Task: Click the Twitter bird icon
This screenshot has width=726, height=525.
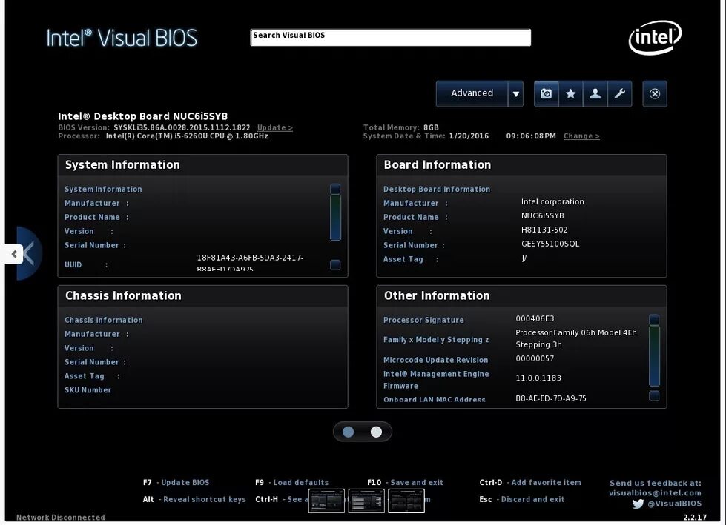Action: 638,504
